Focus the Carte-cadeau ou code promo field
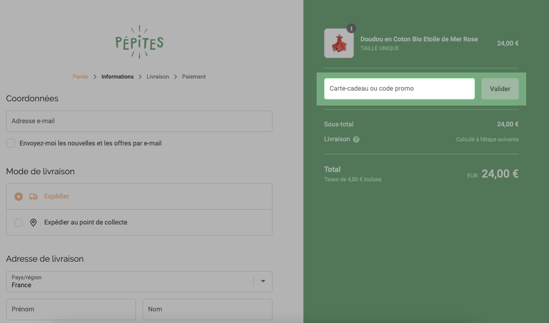The height and width of the screenshot is (323, 549). (400, 89)
